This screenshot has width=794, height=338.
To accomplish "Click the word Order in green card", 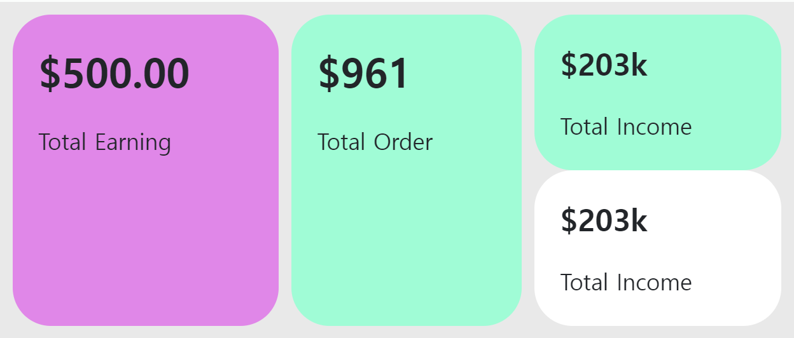I will (x=403, y=142).
